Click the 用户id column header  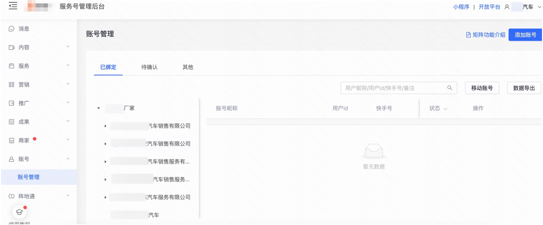point(340,108)
